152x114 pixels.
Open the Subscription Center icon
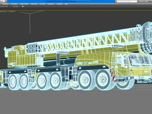pyautogui.click(x=141, y=2)
